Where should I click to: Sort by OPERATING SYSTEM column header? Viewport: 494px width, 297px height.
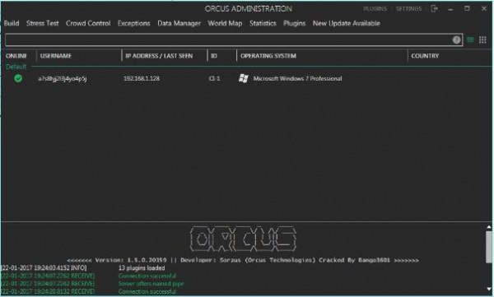pos(268,56)
